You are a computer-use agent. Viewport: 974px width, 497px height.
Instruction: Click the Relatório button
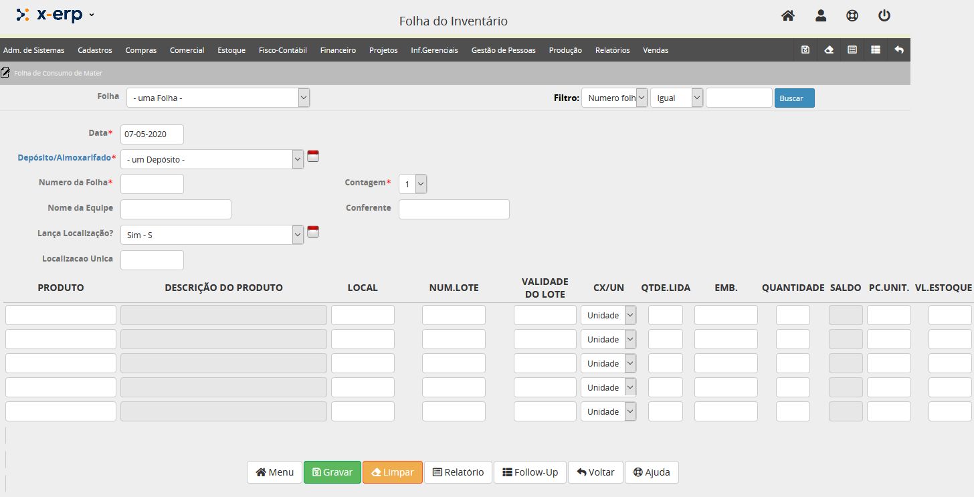point(458,472)
